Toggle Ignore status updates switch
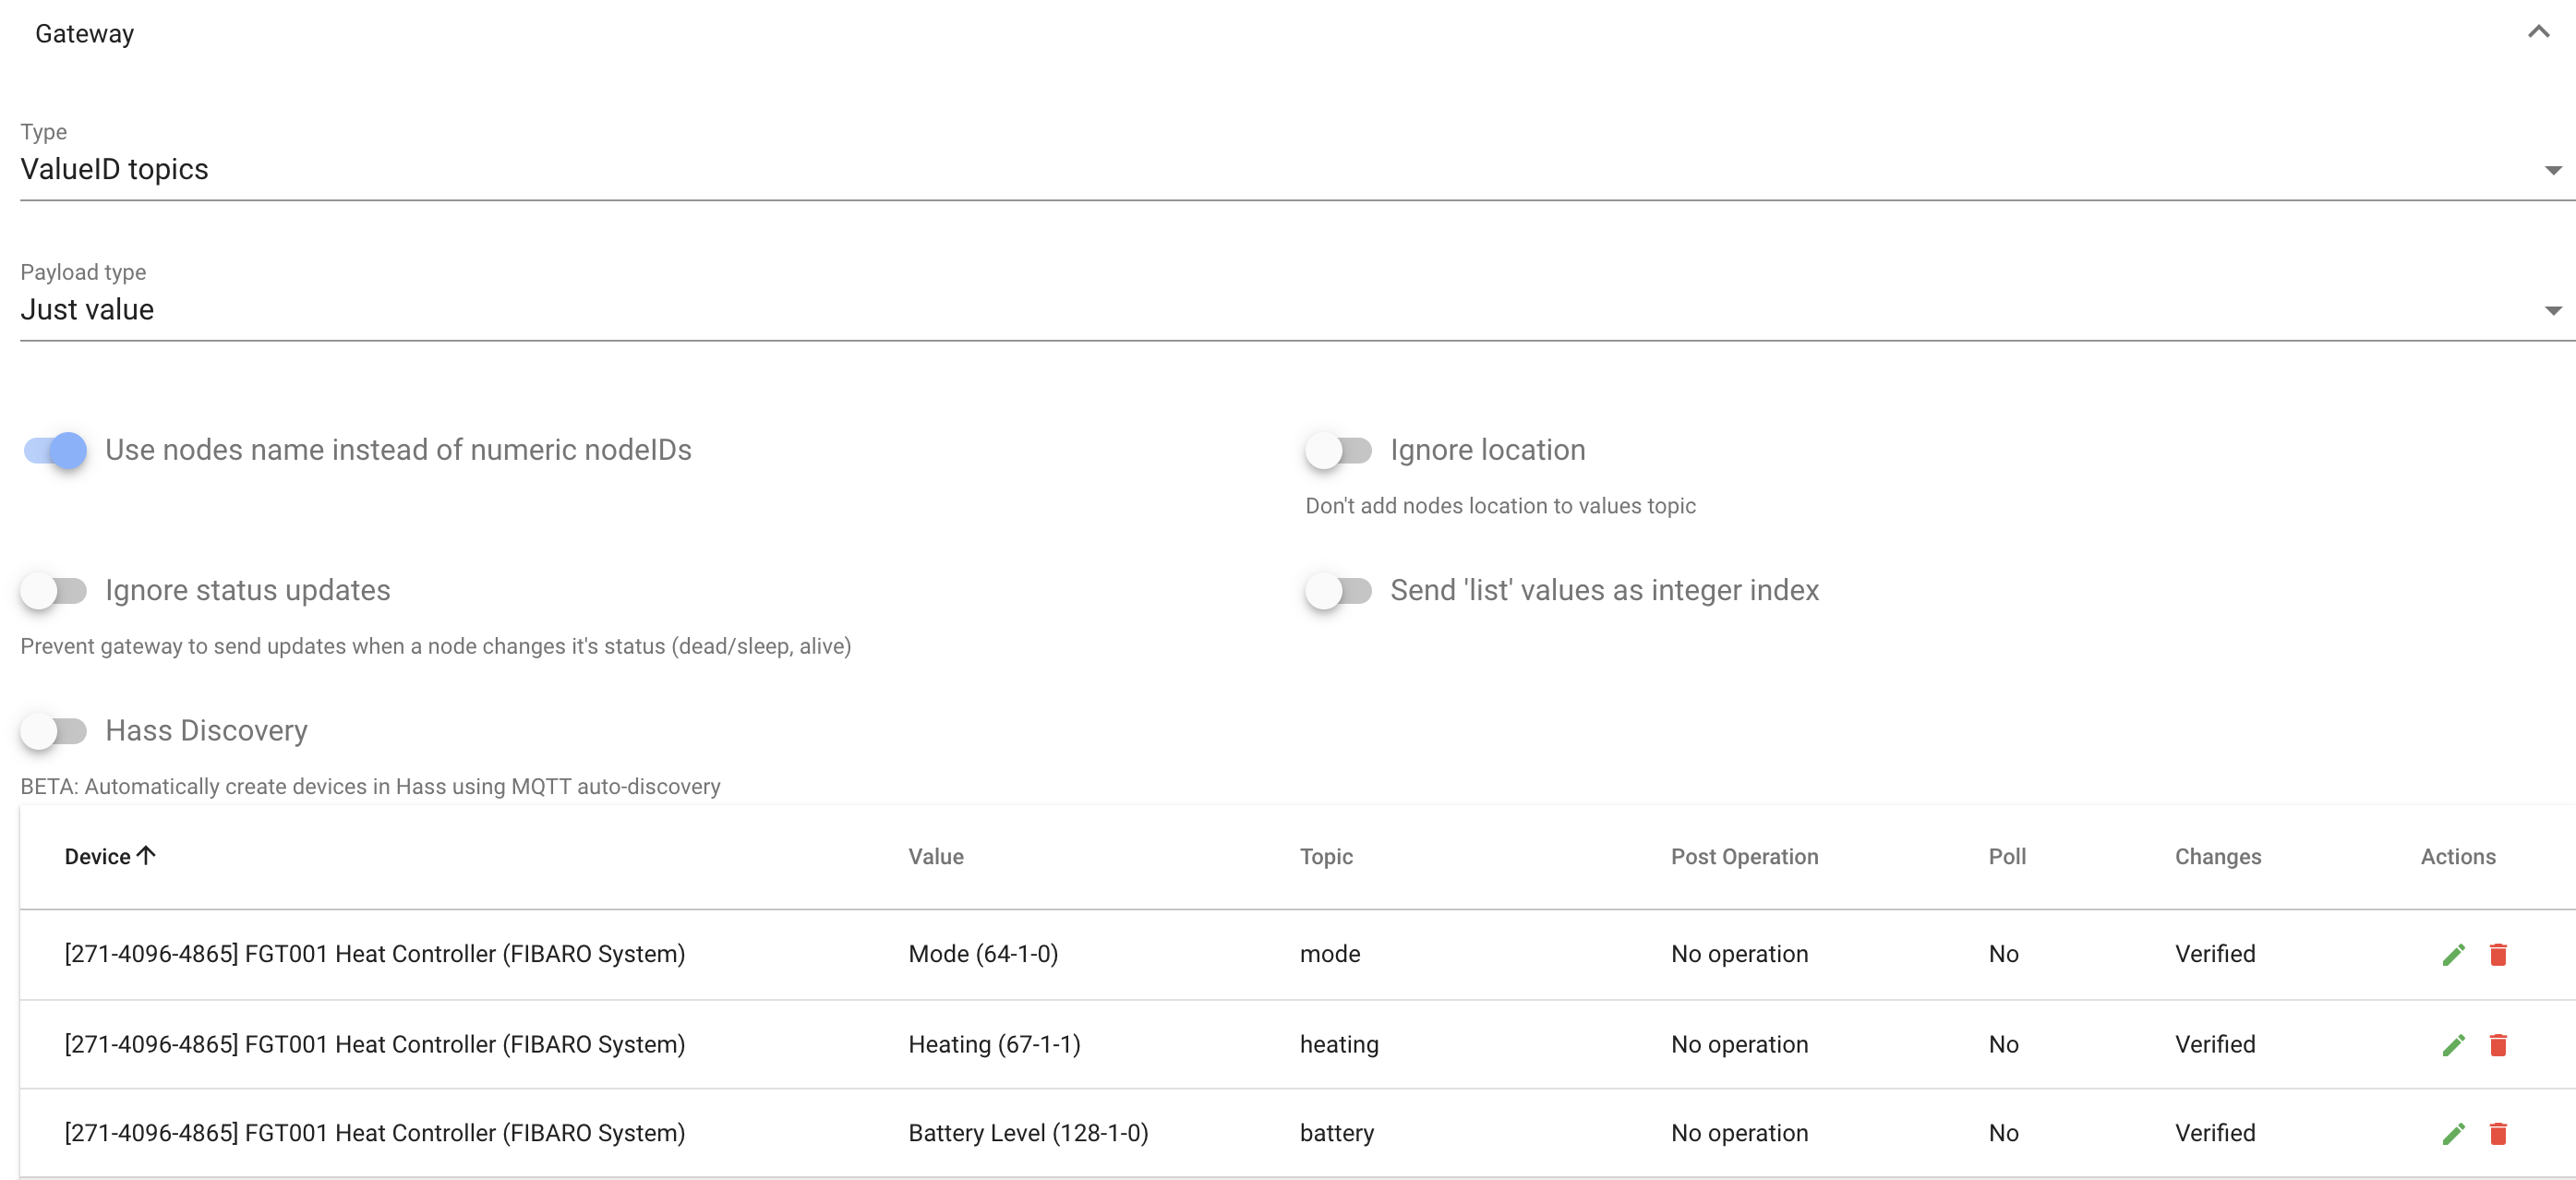Image resolution: width=2576 pixels, height=1180 pixels. point(54,591)
